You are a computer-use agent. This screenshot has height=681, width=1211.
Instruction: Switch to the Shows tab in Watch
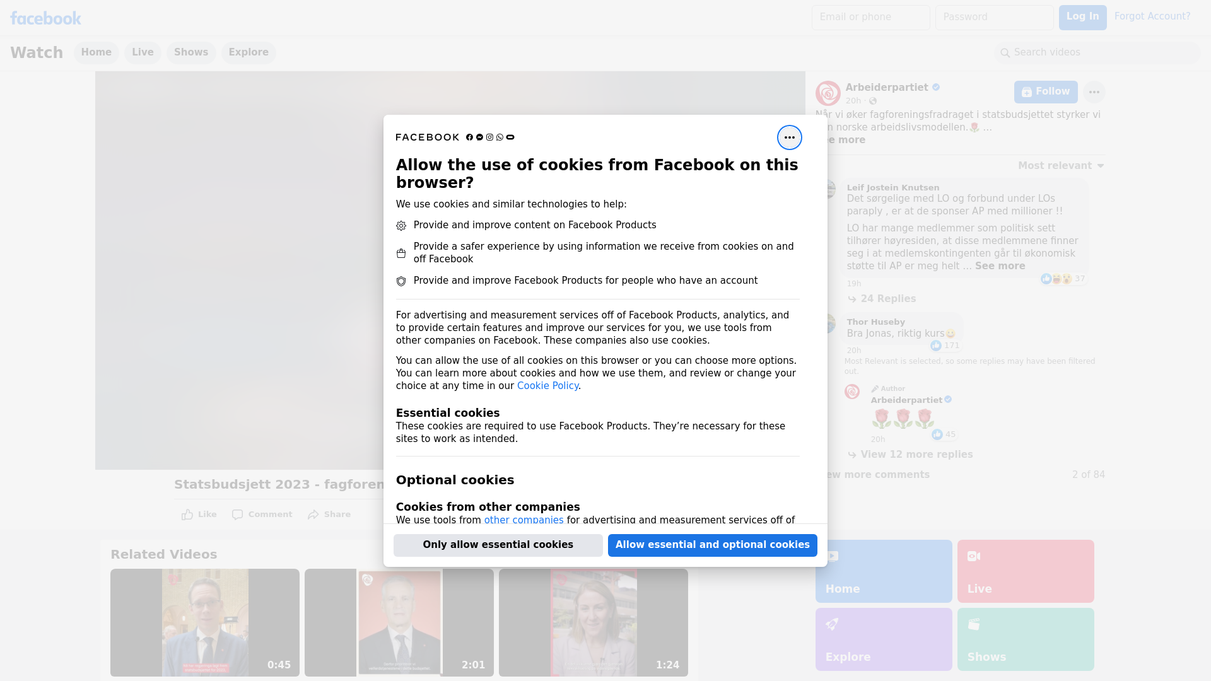point(191,53)
